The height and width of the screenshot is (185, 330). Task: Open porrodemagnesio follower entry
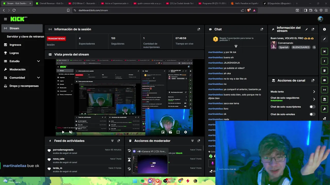click(85, 151)
